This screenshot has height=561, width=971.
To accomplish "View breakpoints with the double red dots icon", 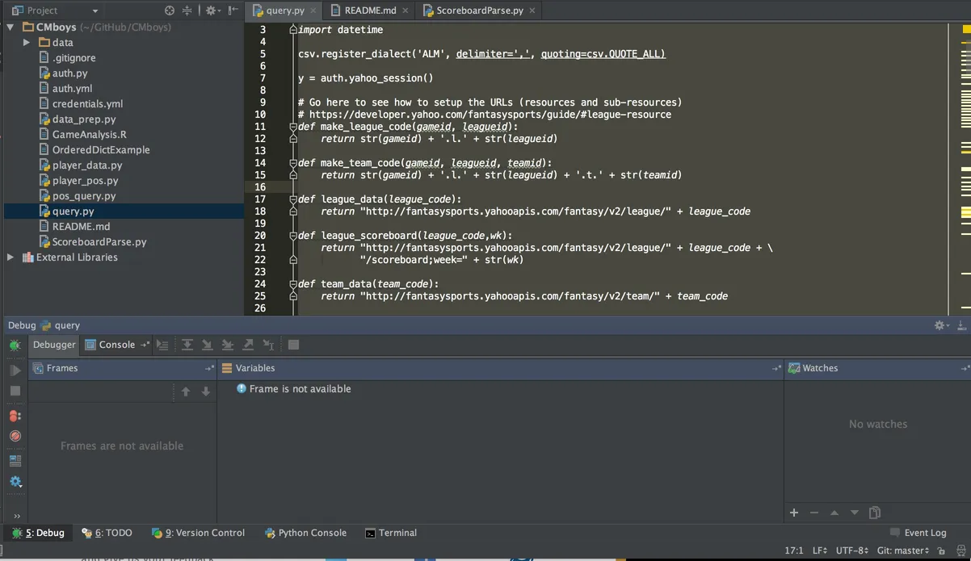I will pyautogui.click(x=15, y=416).
